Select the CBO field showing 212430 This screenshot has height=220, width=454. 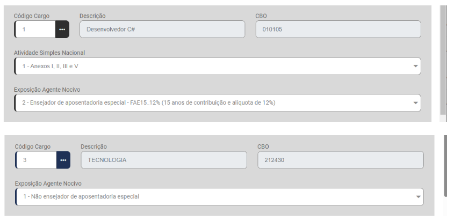click(340, 160)
